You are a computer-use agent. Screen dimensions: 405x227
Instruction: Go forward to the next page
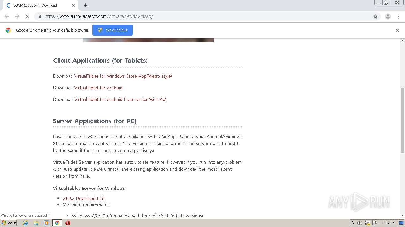coord(17,16)
